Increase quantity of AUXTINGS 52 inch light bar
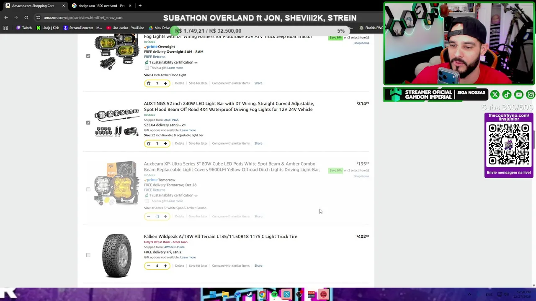 coord(165,143)
